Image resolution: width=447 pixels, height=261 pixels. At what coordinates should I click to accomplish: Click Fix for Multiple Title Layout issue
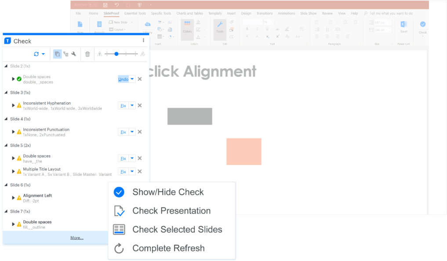[x=123, y=172]
